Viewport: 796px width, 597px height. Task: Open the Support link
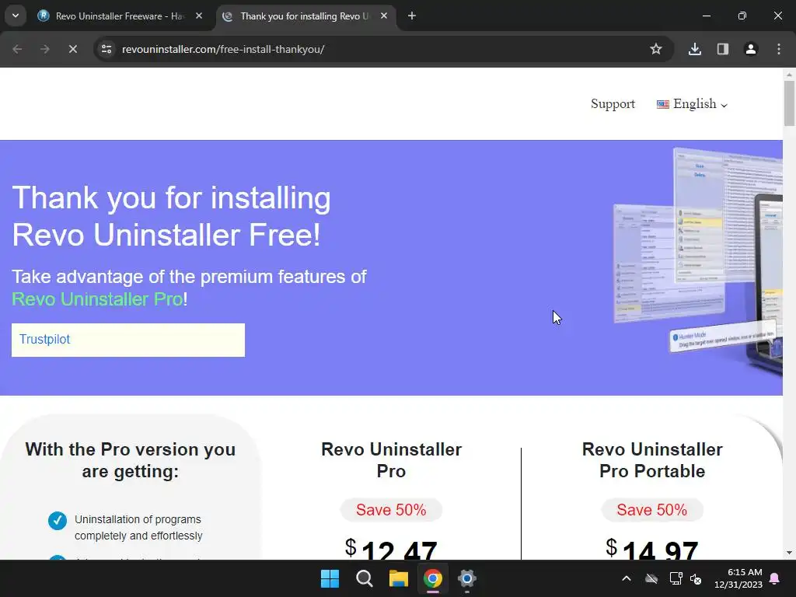613,104
